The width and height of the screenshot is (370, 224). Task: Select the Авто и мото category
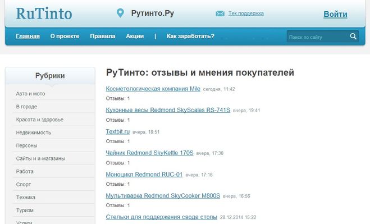30,94
